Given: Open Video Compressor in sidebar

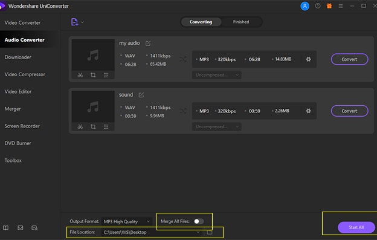Looking at the screenshot, I should (25, 74).
